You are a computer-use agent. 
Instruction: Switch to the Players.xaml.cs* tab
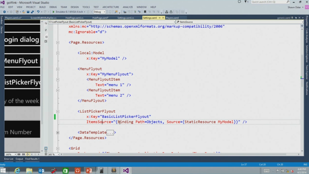click(x=13, y=18)
